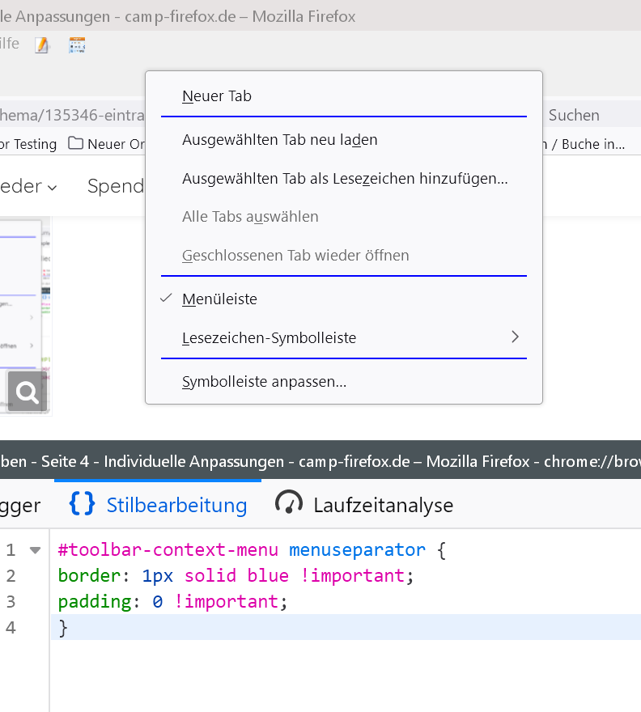Click the magnifier zoom icon on thumbnail
Image resolution: width=641 pixels, height=712 pixels.
[28, 393]
